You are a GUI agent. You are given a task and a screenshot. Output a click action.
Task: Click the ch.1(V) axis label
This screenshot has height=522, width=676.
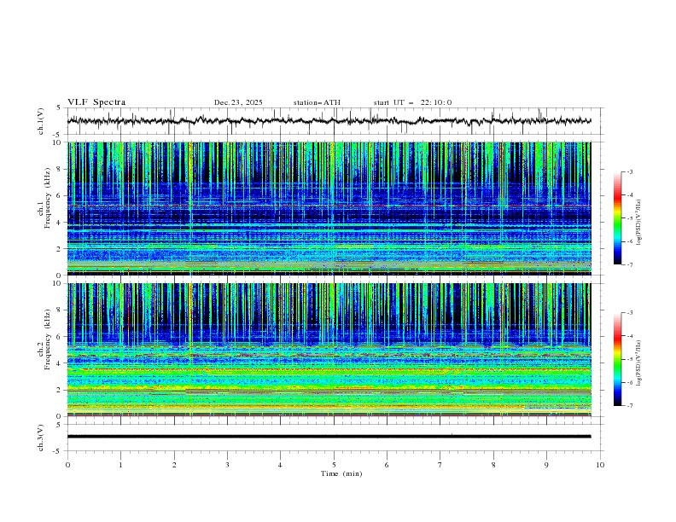point(41,122)
